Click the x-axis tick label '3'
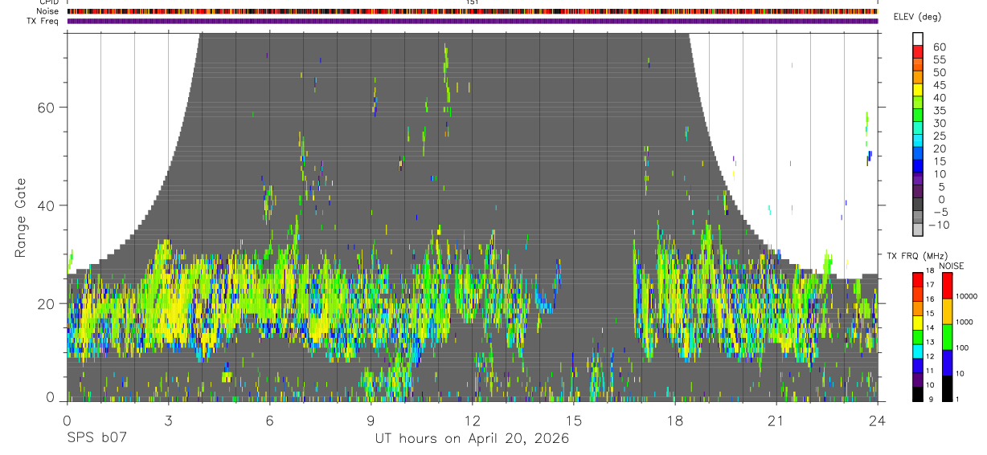 (x=168, y=420)
